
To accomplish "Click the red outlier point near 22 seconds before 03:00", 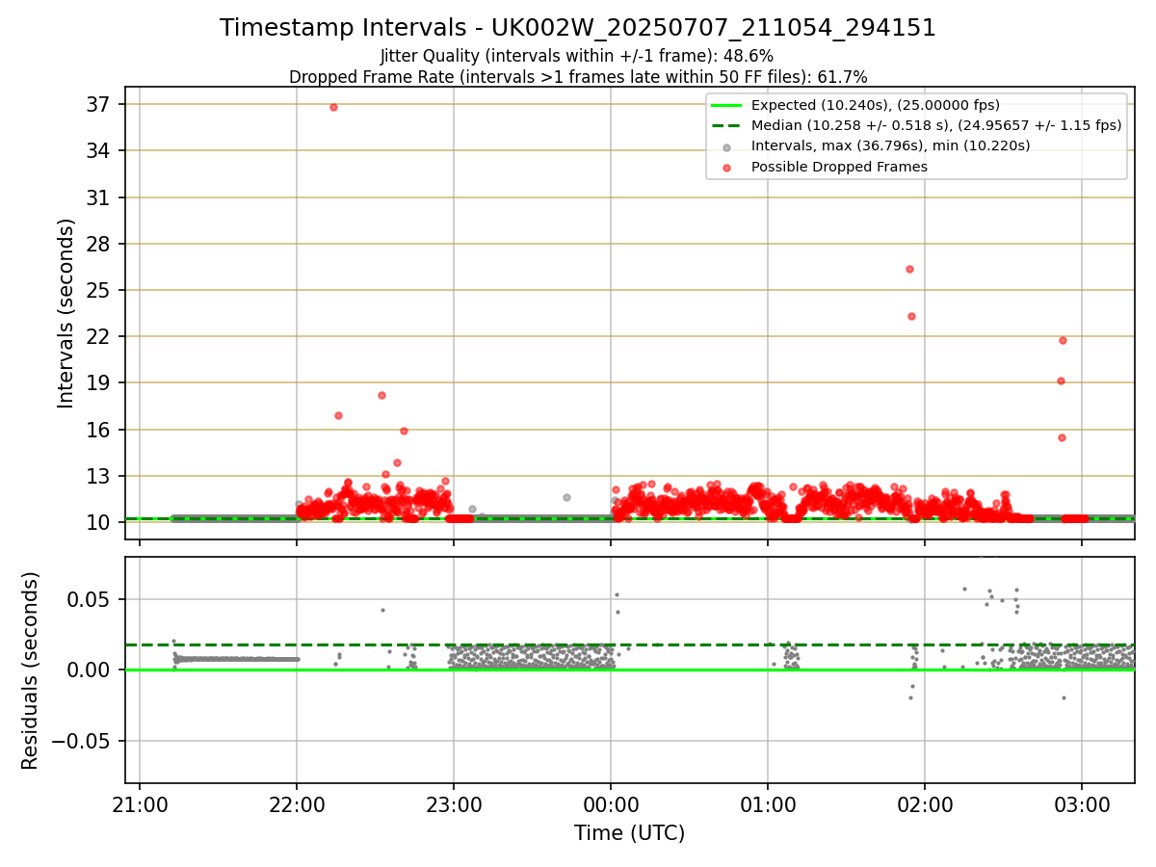I will coord(1063,340).
